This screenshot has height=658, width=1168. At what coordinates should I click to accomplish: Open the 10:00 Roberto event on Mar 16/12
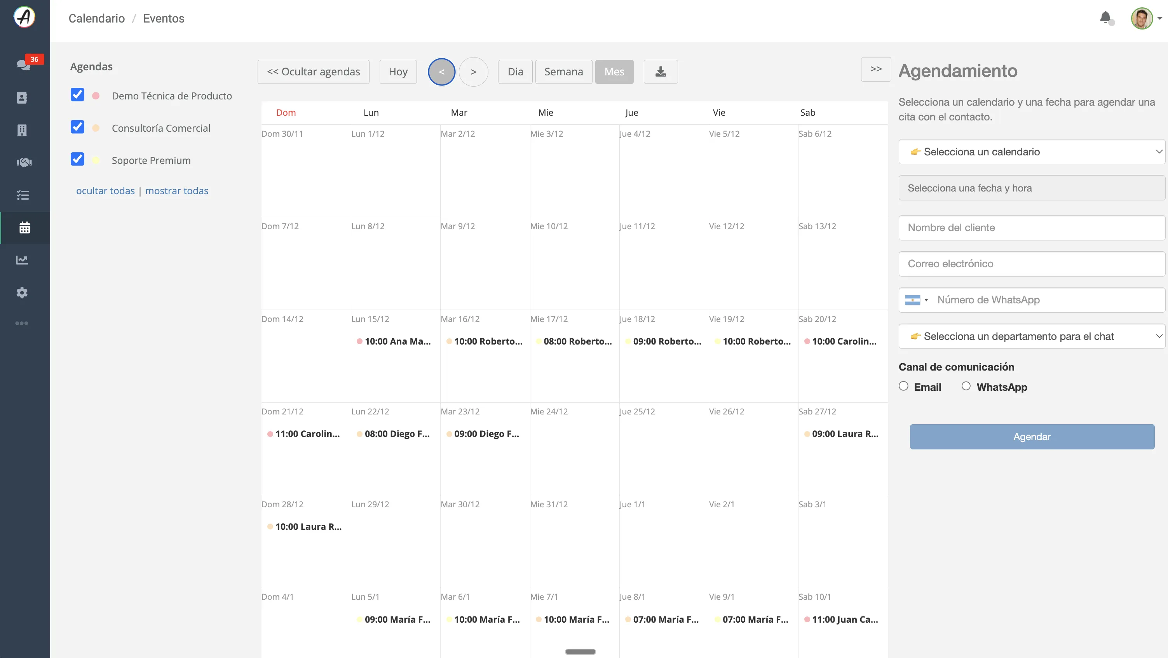pyautogui.click(x=484, y=341)
